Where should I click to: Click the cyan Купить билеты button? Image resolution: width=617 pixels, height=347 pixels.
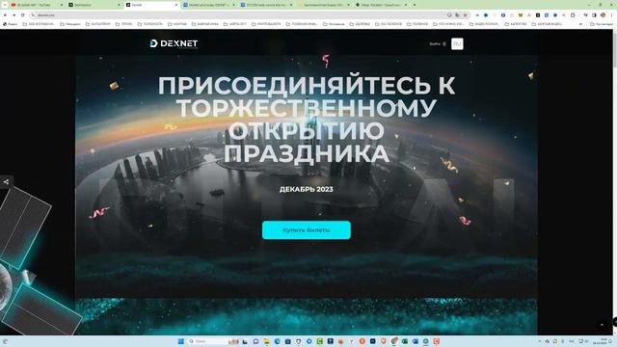click(307, 229)
